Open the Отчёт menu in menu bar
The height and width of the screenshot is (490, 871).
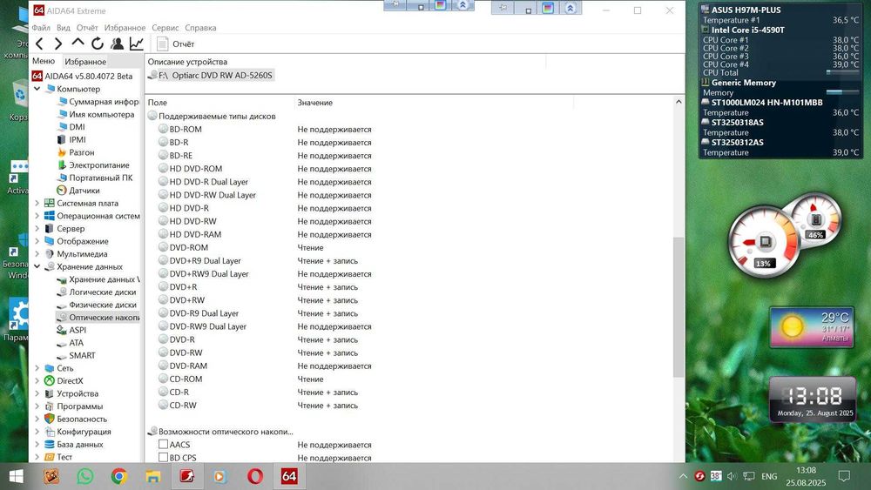87,28
